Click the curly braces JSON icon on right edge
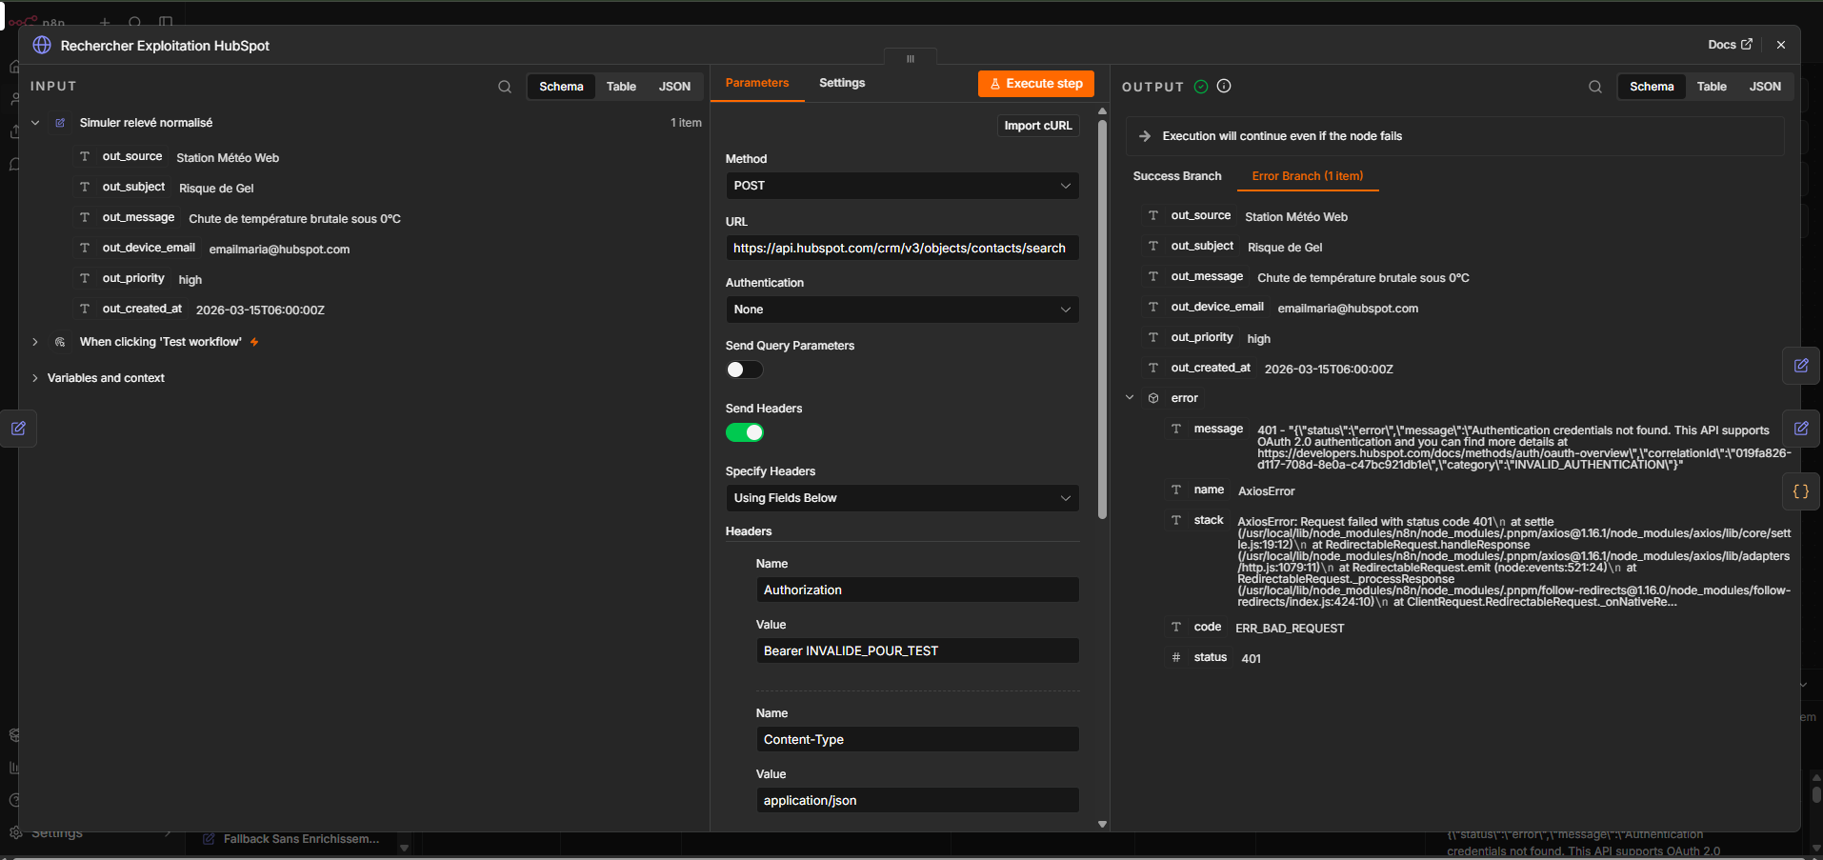The height and width of the screenshot is (860, 1823). pyautogui.click(x=1801, y=491)
